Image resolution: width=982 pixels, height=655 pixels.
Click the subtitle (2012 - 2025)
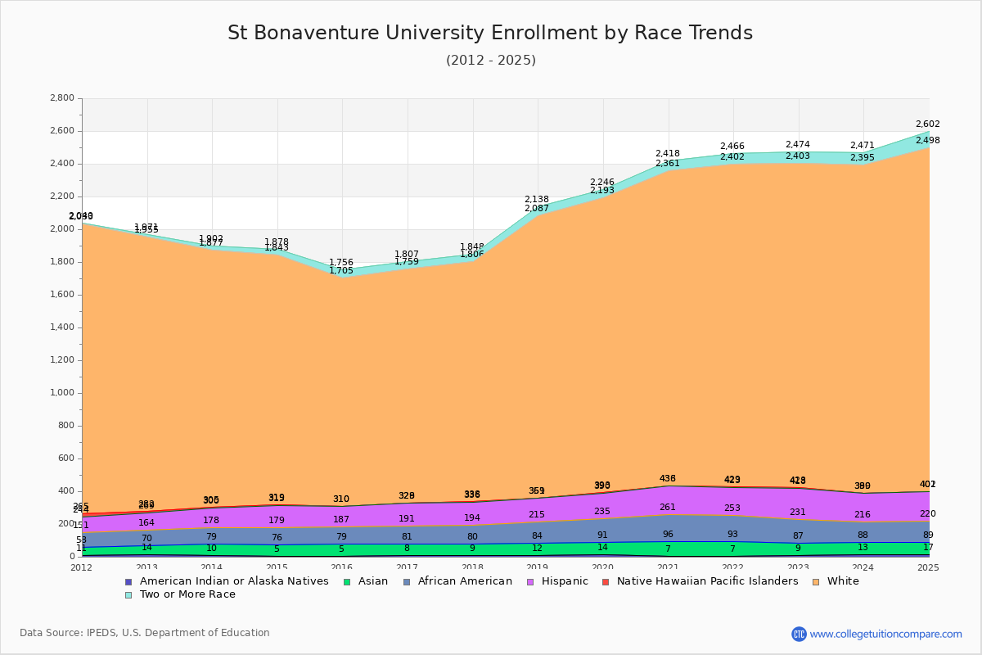click(x=491, y=61)
